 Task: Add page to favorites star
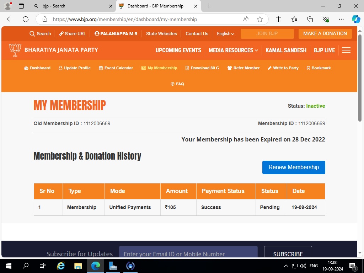pyautogui.click(x=260, y=19)
